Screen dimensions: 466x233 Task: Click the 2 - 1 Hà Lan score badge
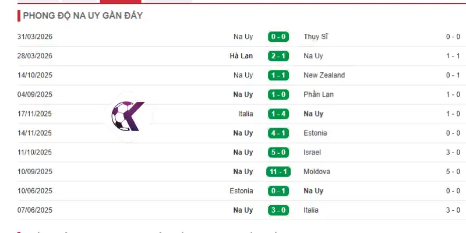pos(278,56)
